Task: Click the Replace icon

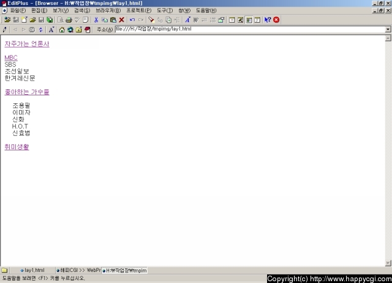Action: [160, 20]
